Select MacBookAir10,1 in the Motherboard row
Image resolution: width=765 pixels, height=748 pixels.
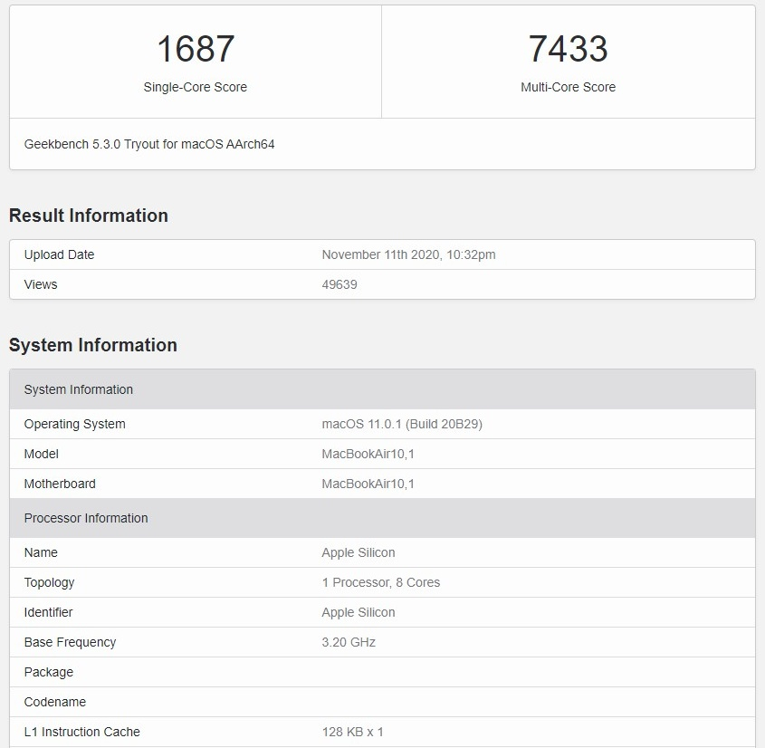(368, 484)
